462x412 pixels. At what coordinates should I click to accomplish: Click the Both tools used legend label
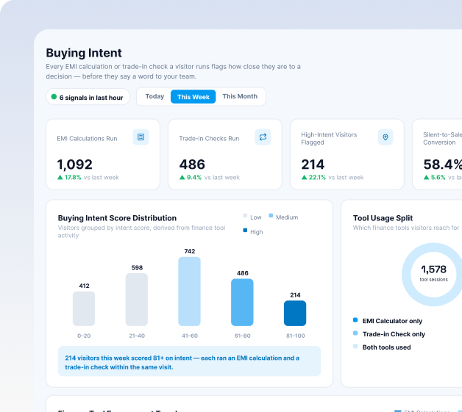[x=386, y=347]
